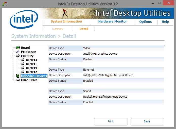Switch to the Hardware Monitor tab

pos(113,21)
